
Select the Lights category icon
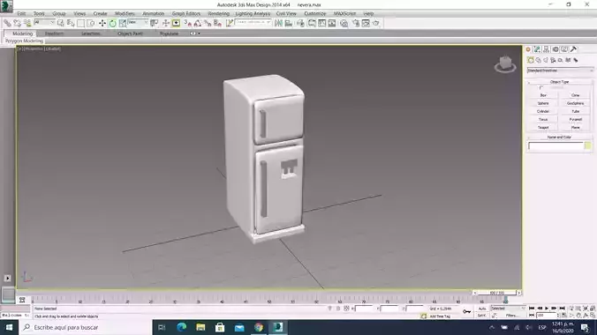tap(546, 60)
